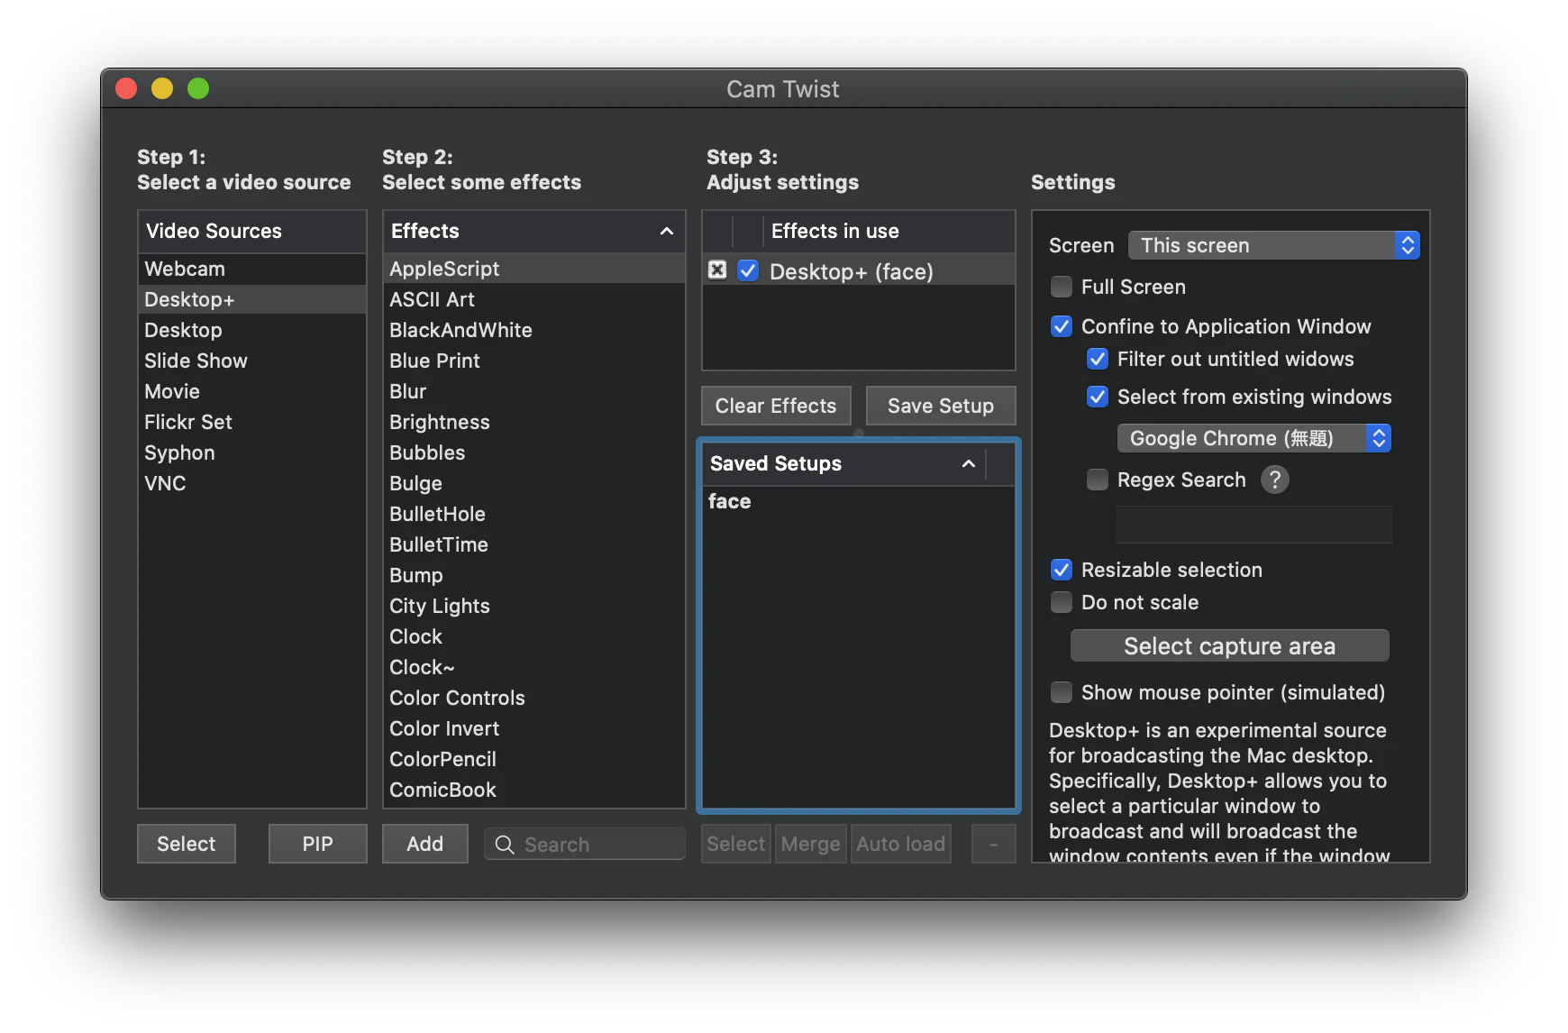This screenshot has height=1033, width=1568.
Task: Click the Video Sources column header
Action: 252,232
